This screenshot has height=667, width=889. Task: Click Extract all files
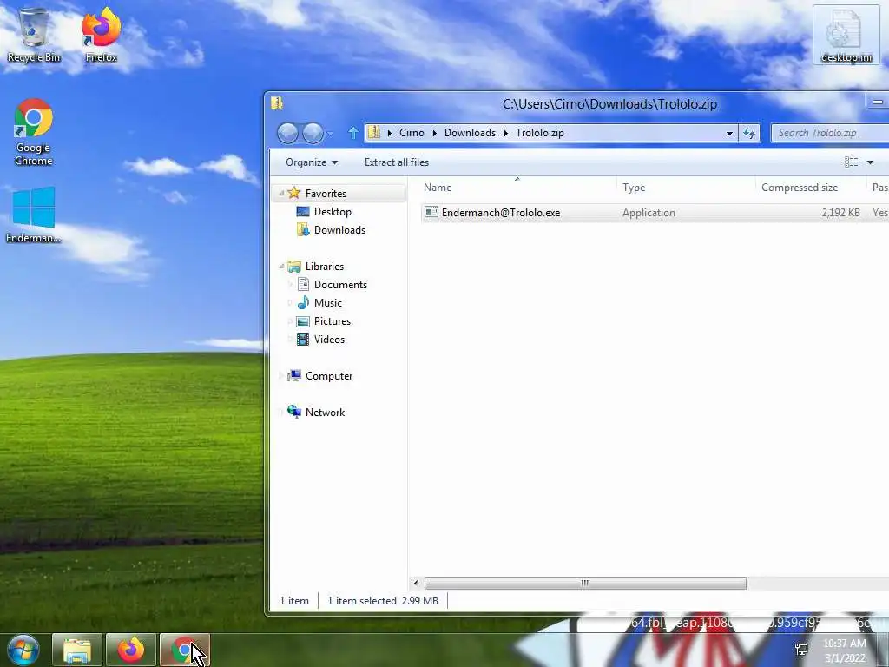tap(396, 162)
